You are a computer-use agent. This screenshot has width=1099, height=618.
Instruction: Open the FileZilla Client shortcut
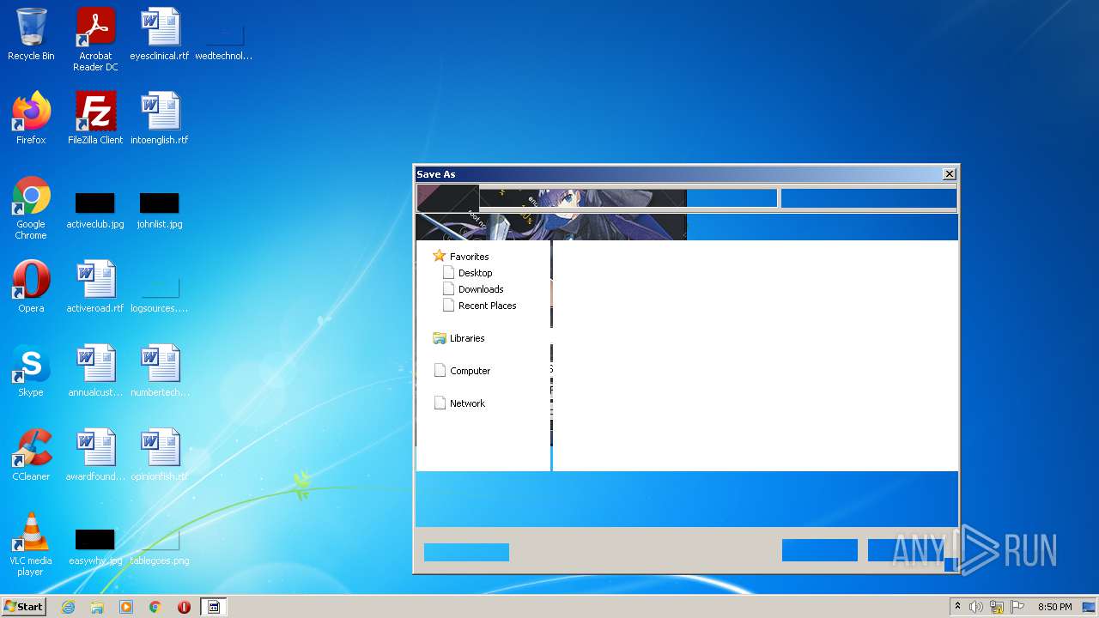(x=95, y=118)
